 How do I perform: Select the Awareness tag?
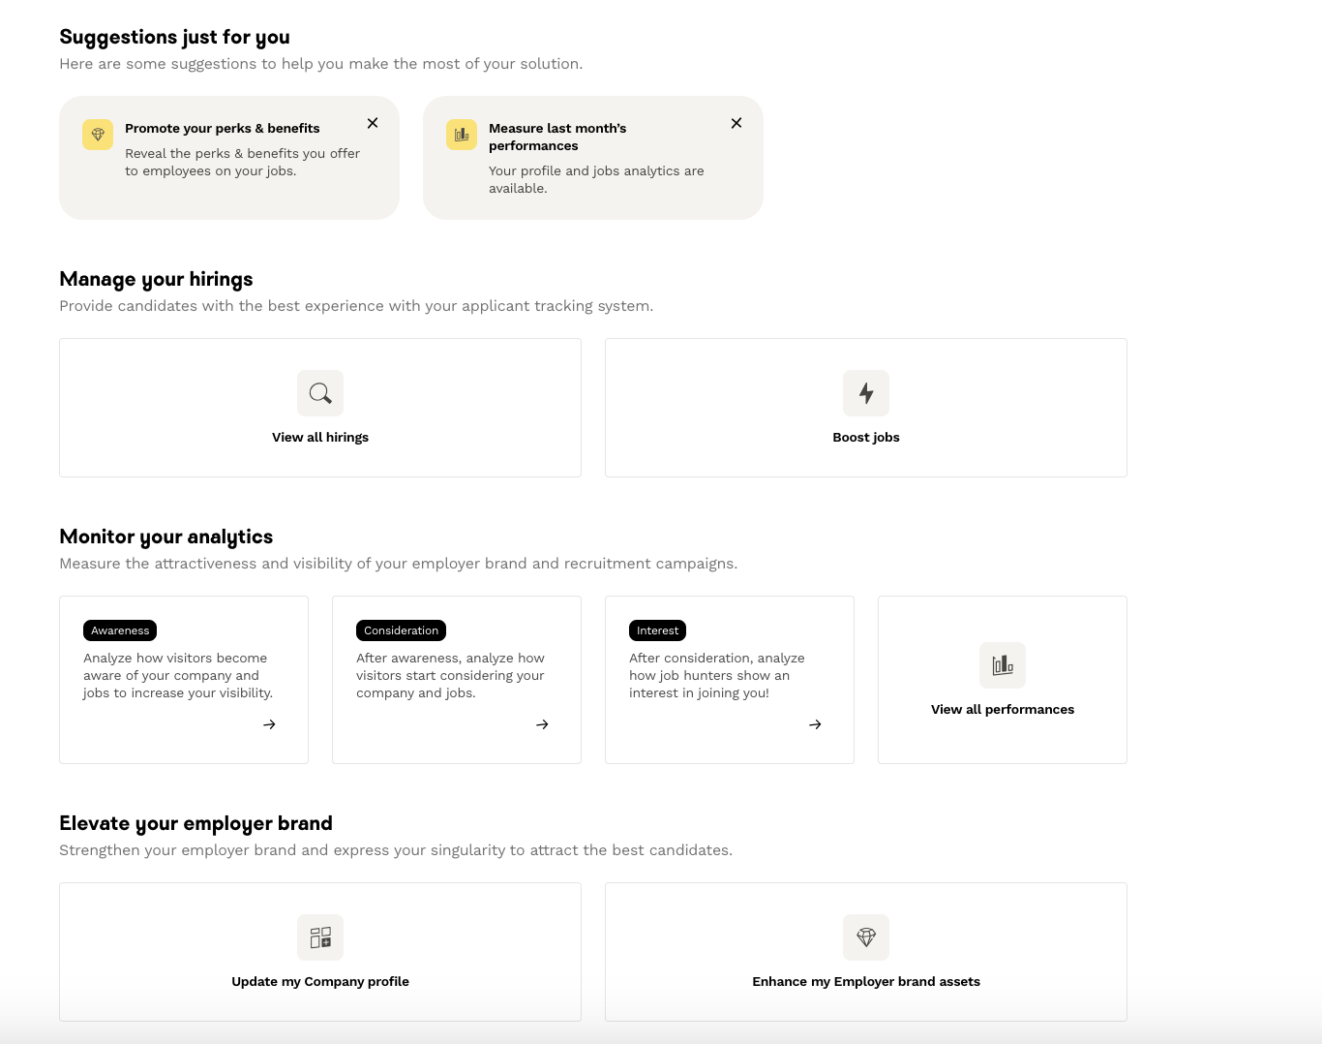120,630
